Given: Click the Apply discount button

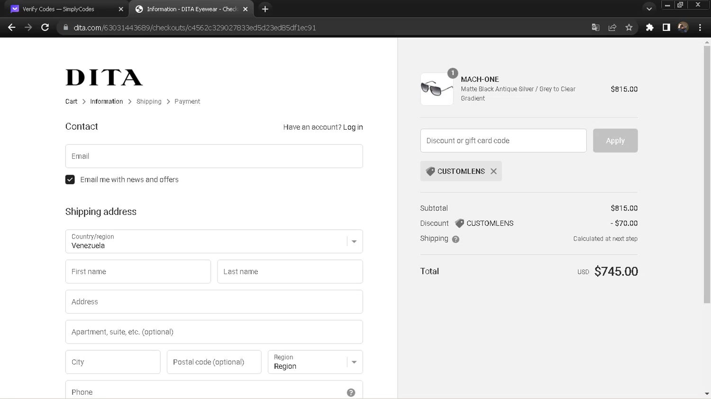Looking at the screenshot, I should click(615, 141).
